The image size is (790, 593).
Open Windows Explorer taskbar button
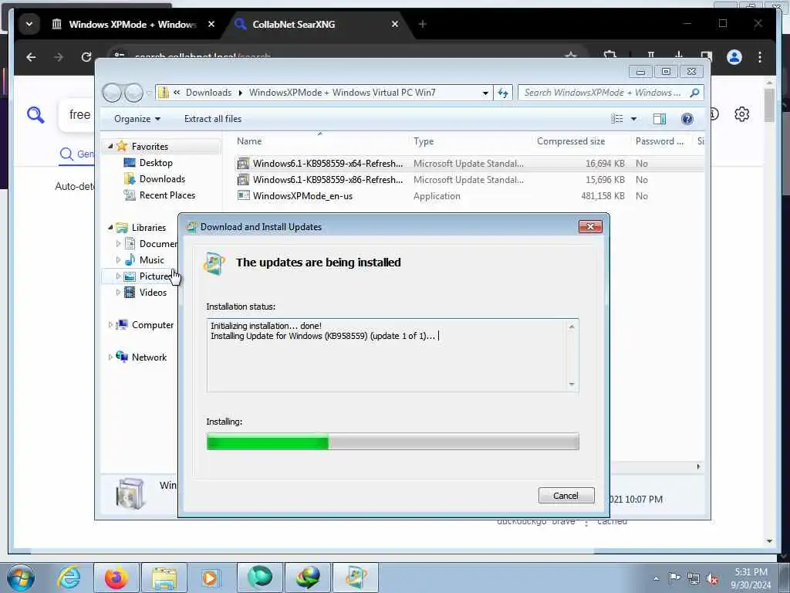164,578
